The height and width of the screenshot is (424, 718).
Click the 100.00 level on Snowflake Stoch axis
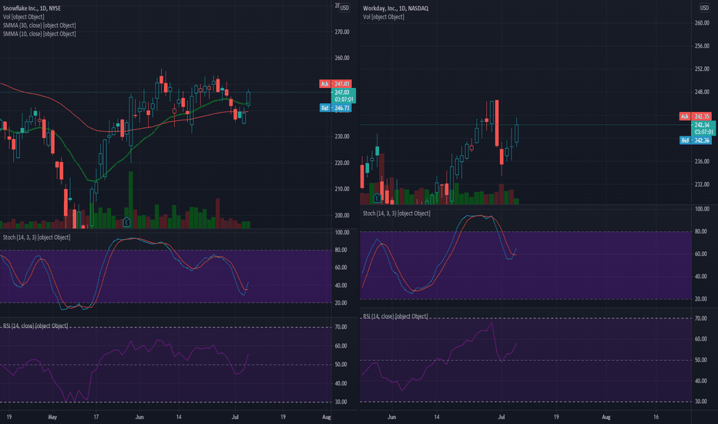pos(342,233)
